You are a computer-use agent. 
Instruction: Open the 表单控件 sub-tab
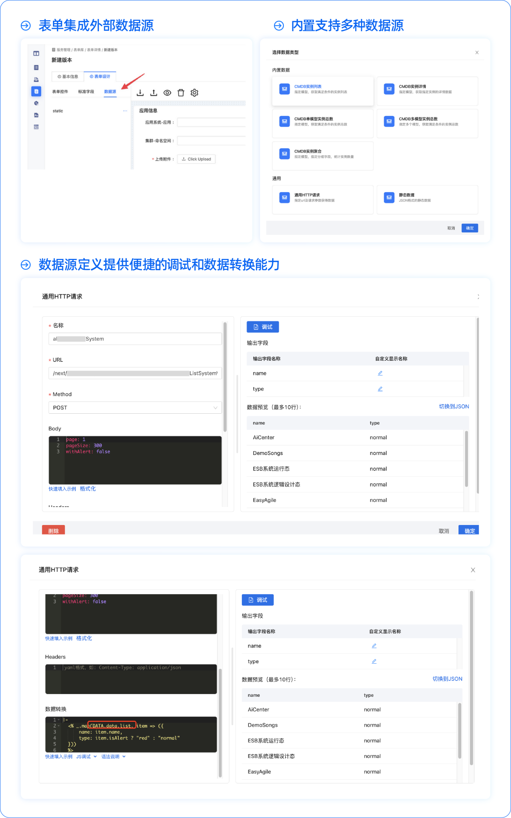pos(60,91)
